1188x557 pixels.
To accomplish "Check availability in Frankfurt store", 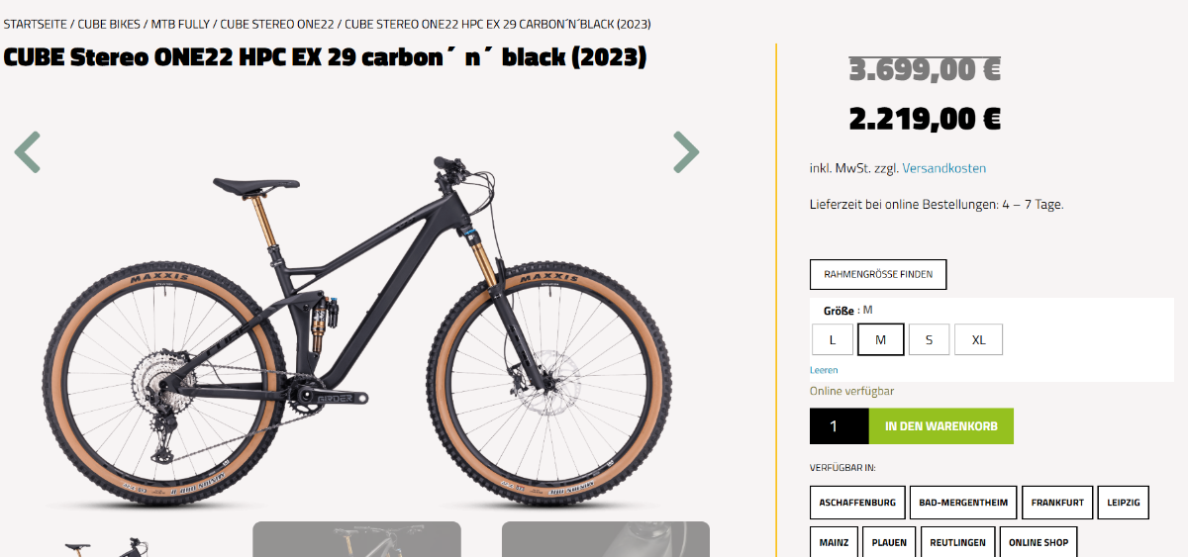I will pyautogui.click(x=1057, y=503).
